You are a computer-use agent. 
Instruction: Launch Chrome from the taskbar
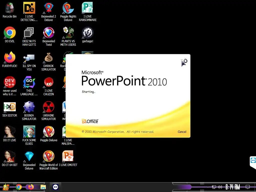pyautogui.click(x=19, y=187)
